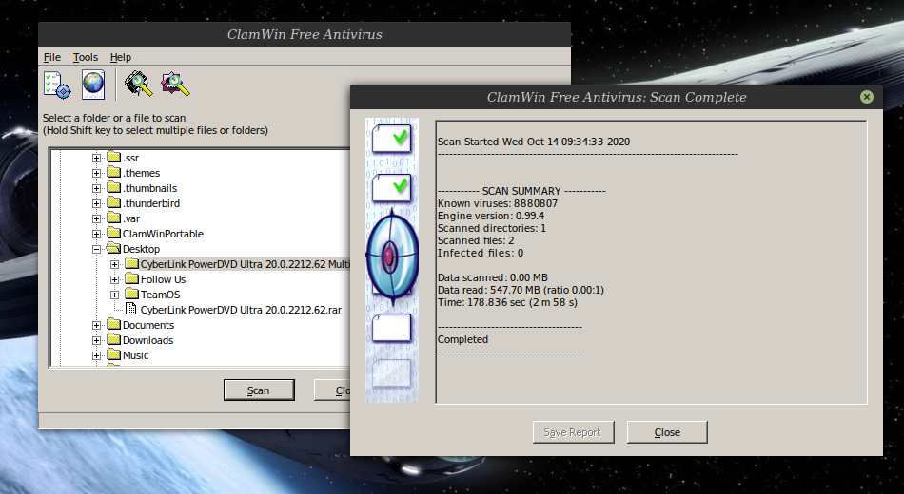Expand the .thumbnails folder node
This screenshot has width=904, height=494.
tap(96, 188)
